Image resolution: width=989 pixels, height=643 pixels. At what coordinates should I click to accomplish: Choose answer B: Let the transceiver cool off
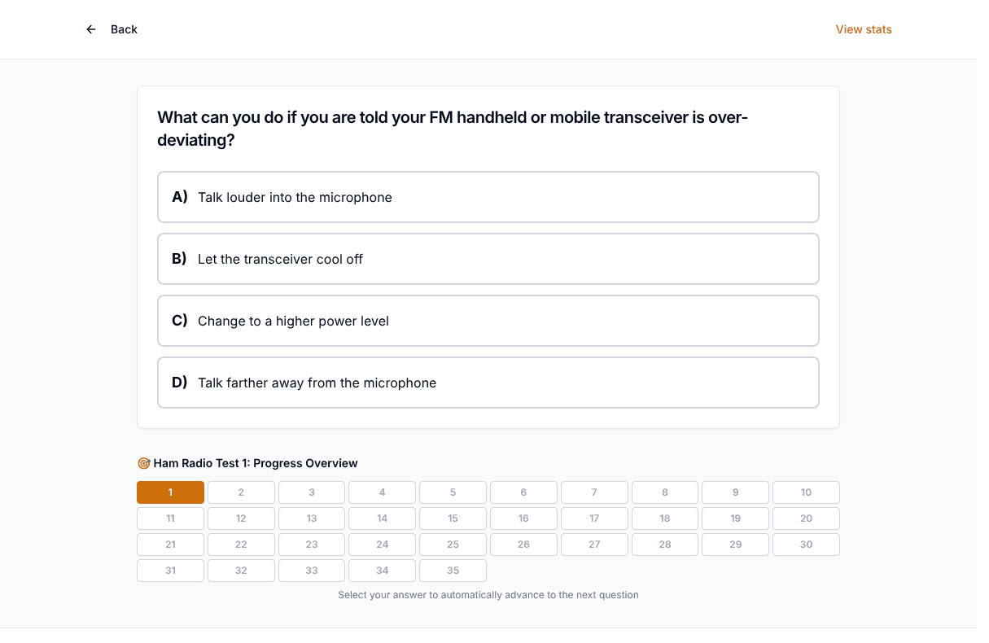pyautogui.click(x=488, y=259)
